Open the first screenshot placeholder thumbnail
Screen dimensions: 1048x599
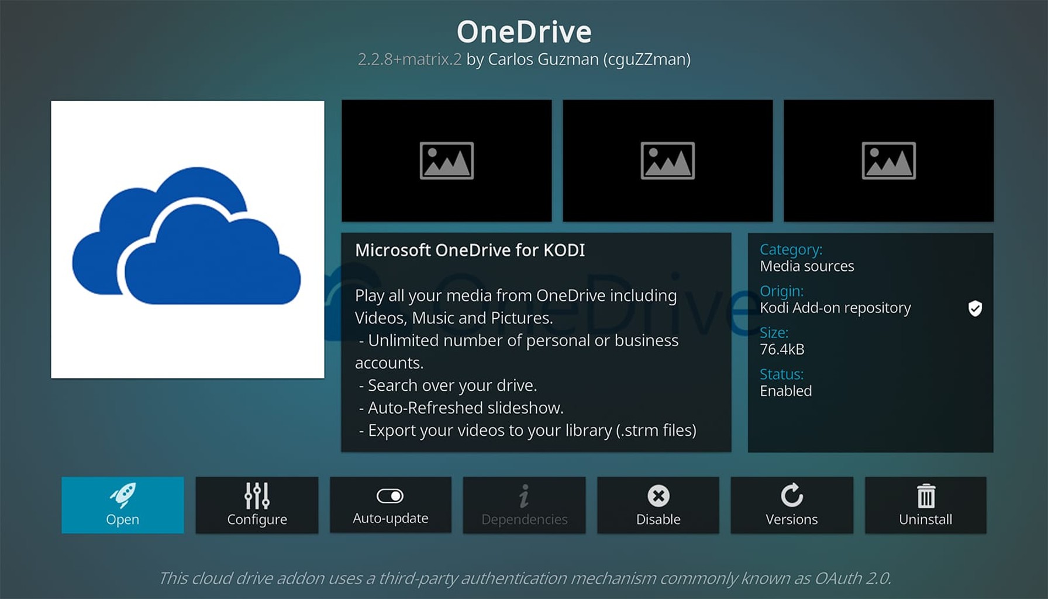click(446, 160)
